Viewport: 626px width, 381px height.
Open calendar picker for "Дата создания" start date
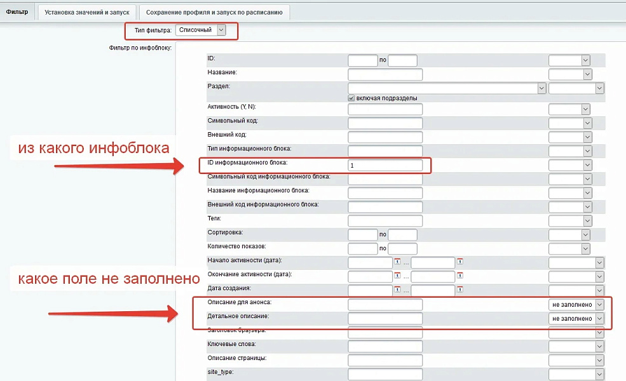pos(397,290)
